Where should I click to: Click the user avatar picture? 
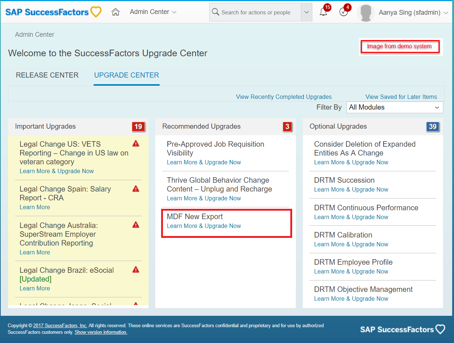366,13
